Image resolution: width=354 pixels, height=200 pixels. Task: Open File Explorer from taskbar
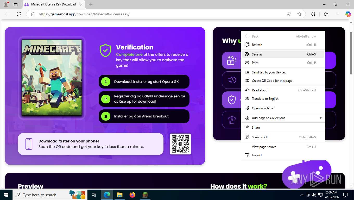point(119,195)
